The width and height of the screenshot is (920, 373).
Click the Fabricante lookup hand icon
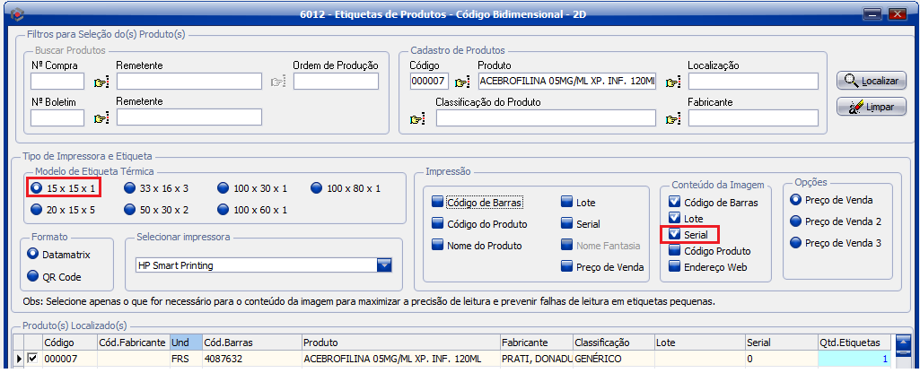click(672, 117)
